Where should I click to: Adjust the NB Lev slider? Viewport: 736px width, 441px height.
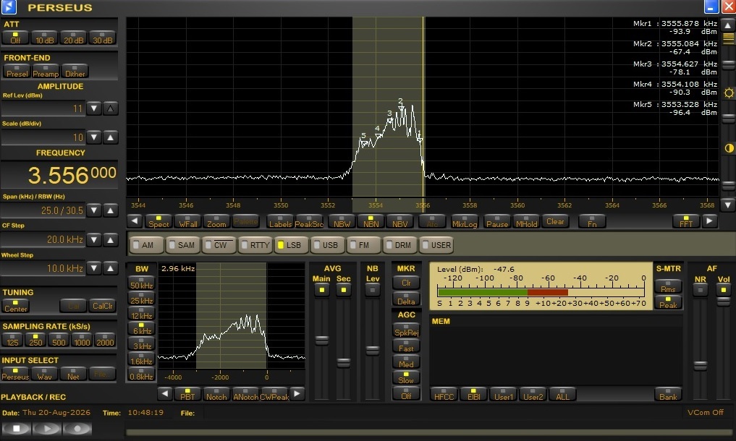(x=372, y=350)
